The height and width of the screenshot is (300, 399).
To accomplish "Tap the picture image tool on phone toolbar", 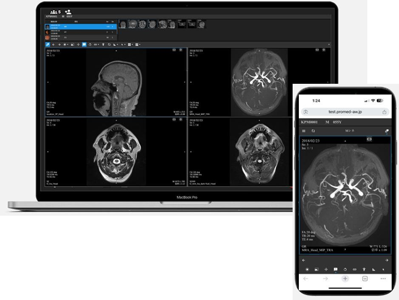I will [316, 269].
